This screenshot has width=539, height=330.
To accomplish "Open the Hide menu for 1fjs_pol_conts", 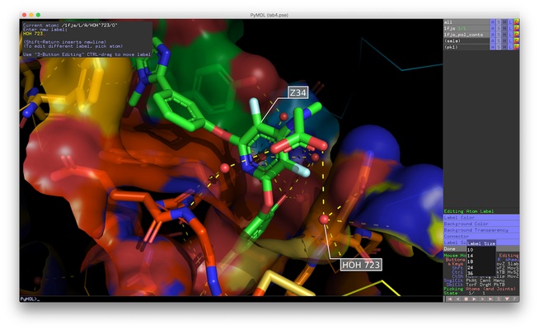I will 504,35.
